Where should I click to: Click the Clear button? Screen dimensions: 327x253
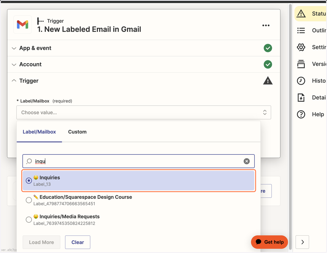coord(78,242)
